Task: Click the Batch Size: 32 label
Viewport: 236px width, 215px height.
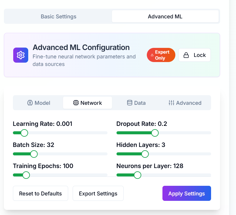Action: click(33, 145)
